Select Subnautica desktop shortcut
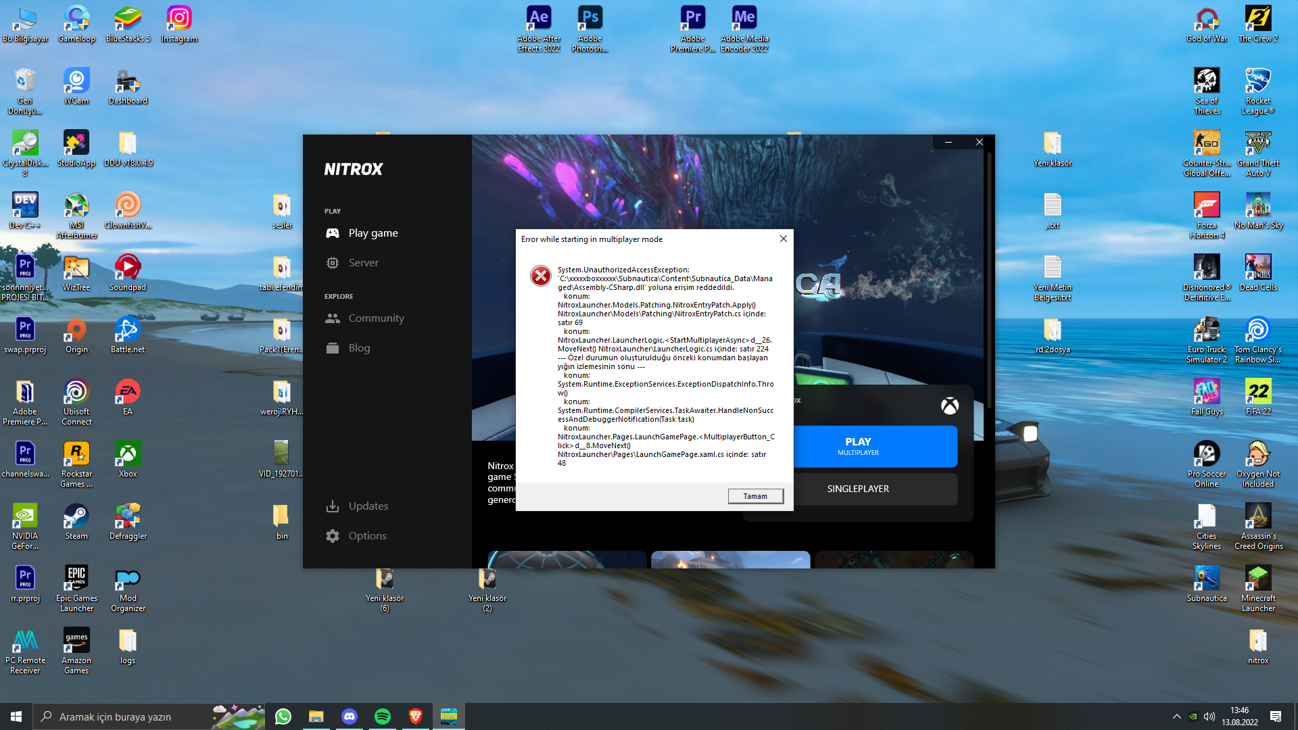The height and width of the screenshot is (730, 1298). [1207, 584]
